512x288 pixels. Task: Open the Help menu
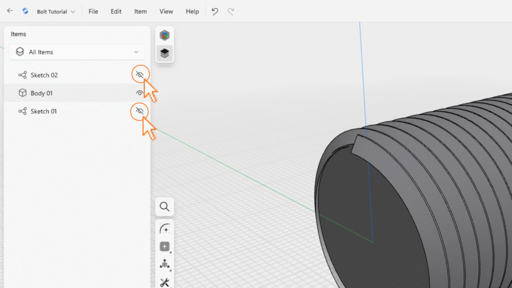pos(192,11)
